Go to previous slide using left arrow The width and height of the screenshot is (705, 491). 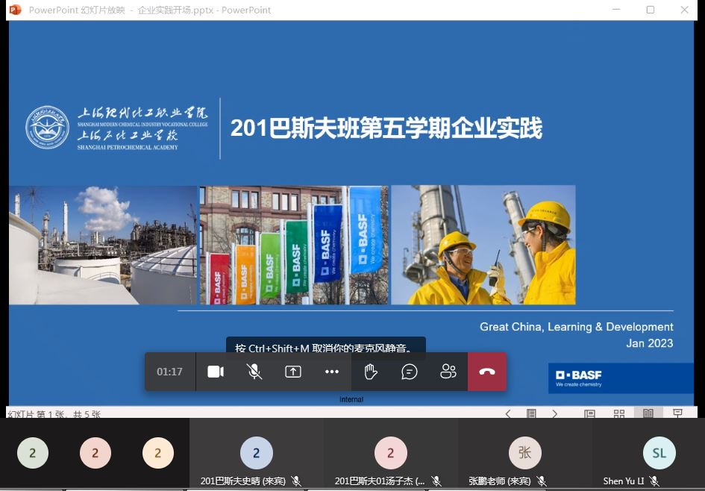508,413
